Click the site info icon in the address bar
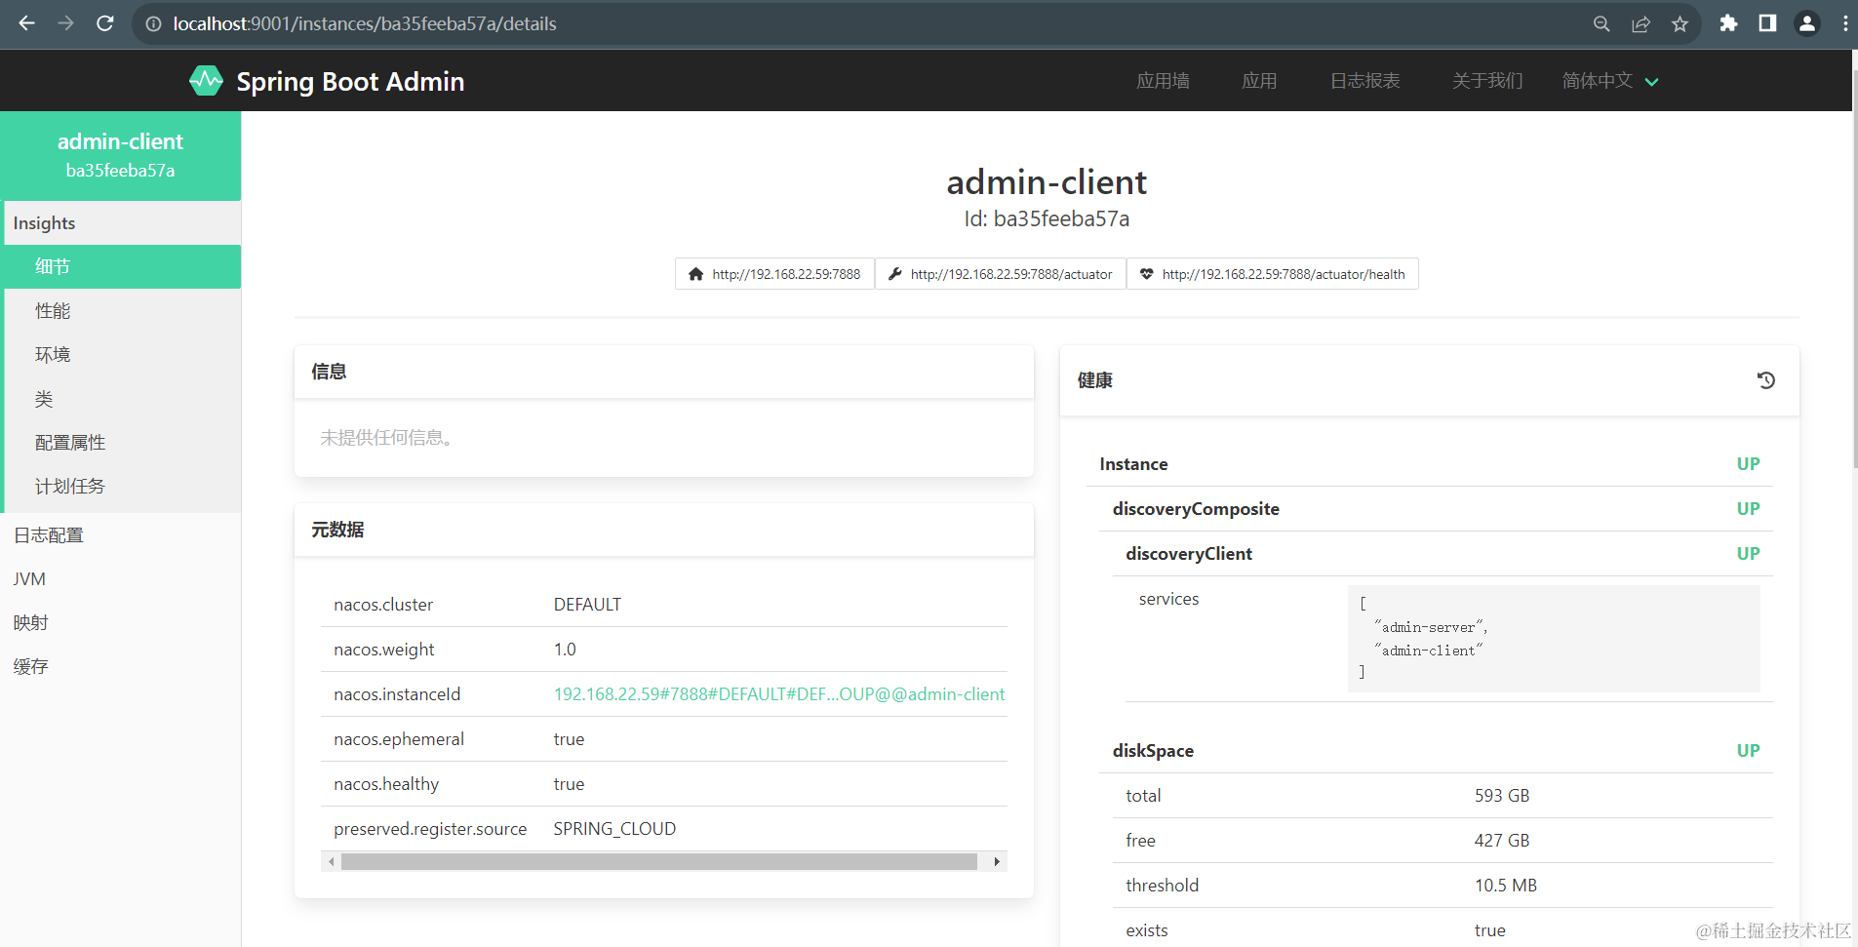1858x947 pixels. tap(153, 23)
